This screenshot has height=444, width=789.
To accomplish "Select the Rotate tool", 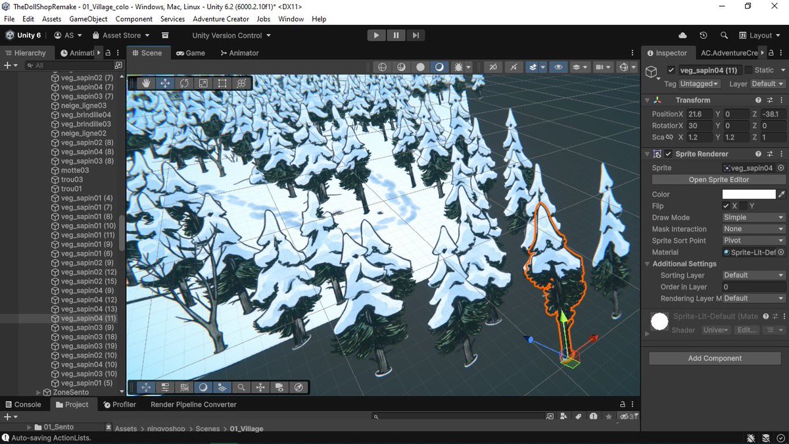I will pyautogui.click(x=184, y=83).
